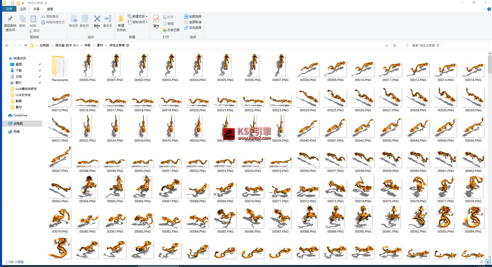Image resolution: width=492 pixels, height=267 pixels.
Task: Create a New folder (新建文件夹)
Action: [x=121, y=23]
